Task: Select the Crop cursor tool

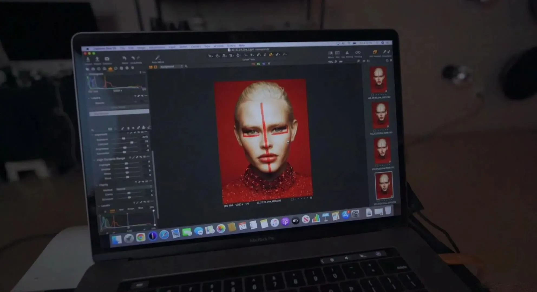Action: [x=231, y=55]
